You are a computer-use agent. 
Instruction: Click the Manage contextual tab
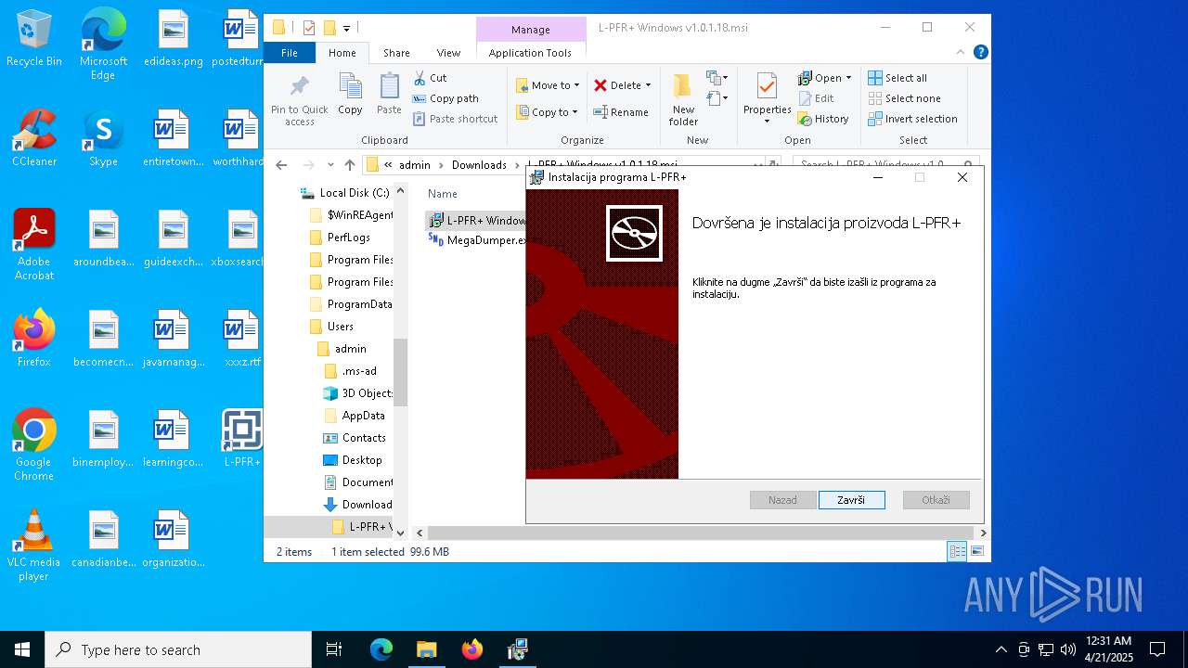(x=531, y=30)
